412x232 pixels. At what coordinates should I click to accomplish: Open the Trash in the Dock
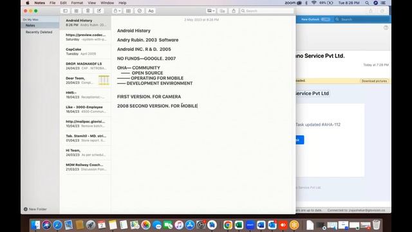376,225
